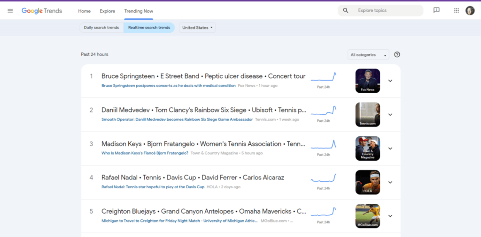This screenshot has width=481, height=237.
Task: Click the Daniil Medvedev trend title
Action: tap(204, 110)
